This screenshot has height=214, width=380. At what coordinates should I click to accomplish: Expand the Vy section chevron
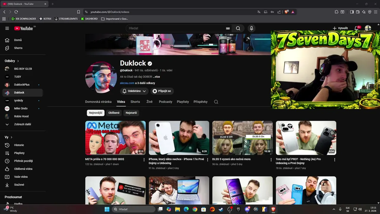[12, 137]
